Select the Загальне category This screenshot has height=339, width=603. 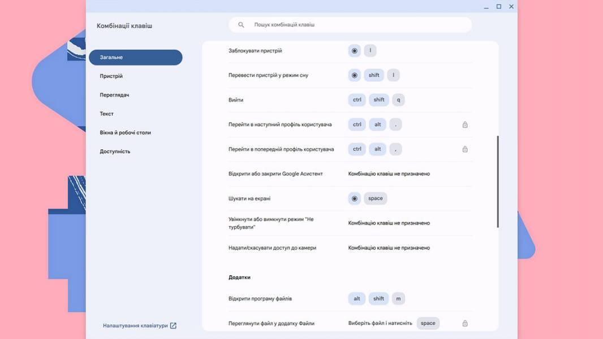(135, 57)
